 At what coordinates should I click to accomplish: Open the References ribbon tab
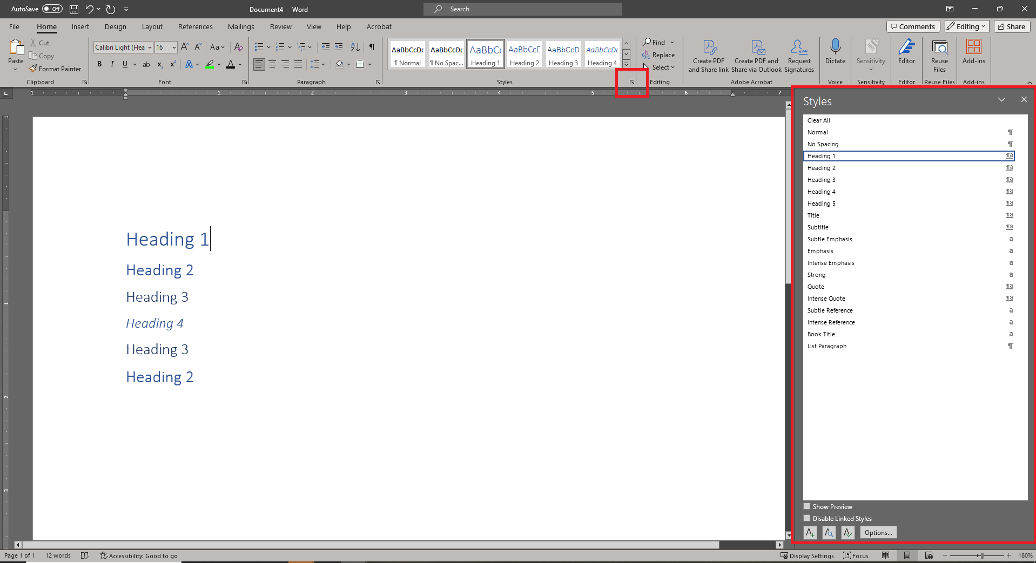click(195, 26)
